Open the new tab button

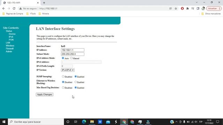pyautogui.click(x=44, y=3)
